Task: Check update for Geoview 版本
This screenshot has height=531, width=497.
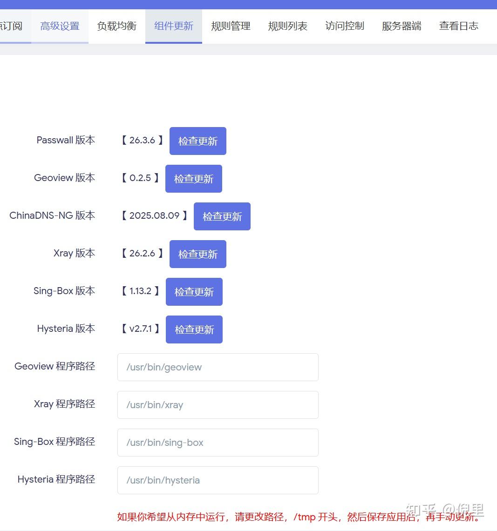Action: [x=194, y=179]
